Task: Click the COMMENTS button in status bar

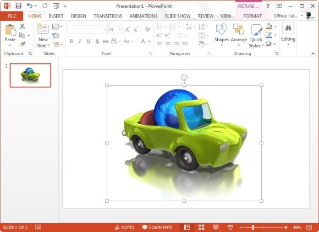Action: click(x=157, y=227)
